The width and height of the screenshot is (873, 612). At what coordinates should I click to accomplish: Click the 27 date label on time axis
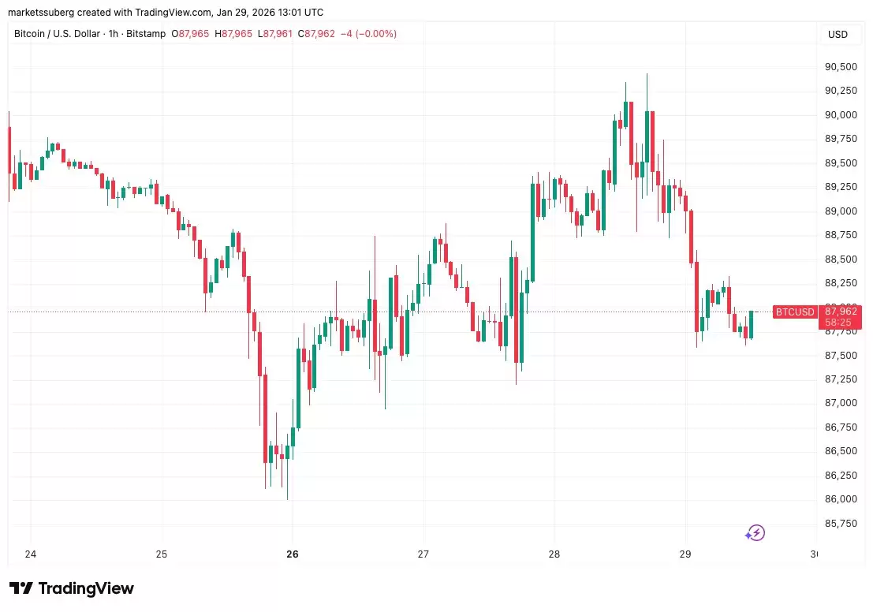click(423, 554)
